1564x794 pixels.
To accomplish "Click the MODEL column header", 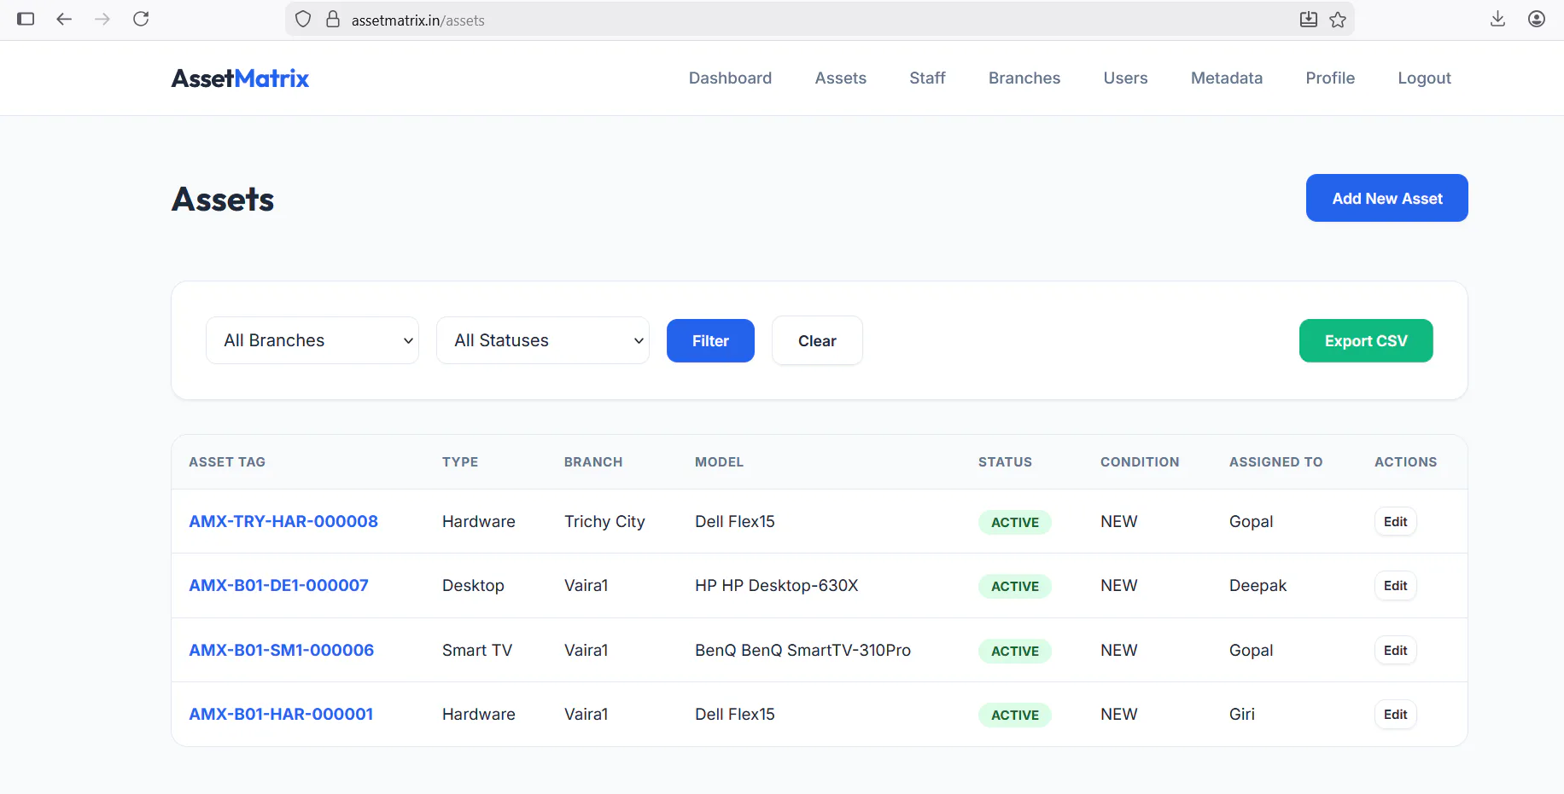I will pyautogui.click(x=719, y=461).
